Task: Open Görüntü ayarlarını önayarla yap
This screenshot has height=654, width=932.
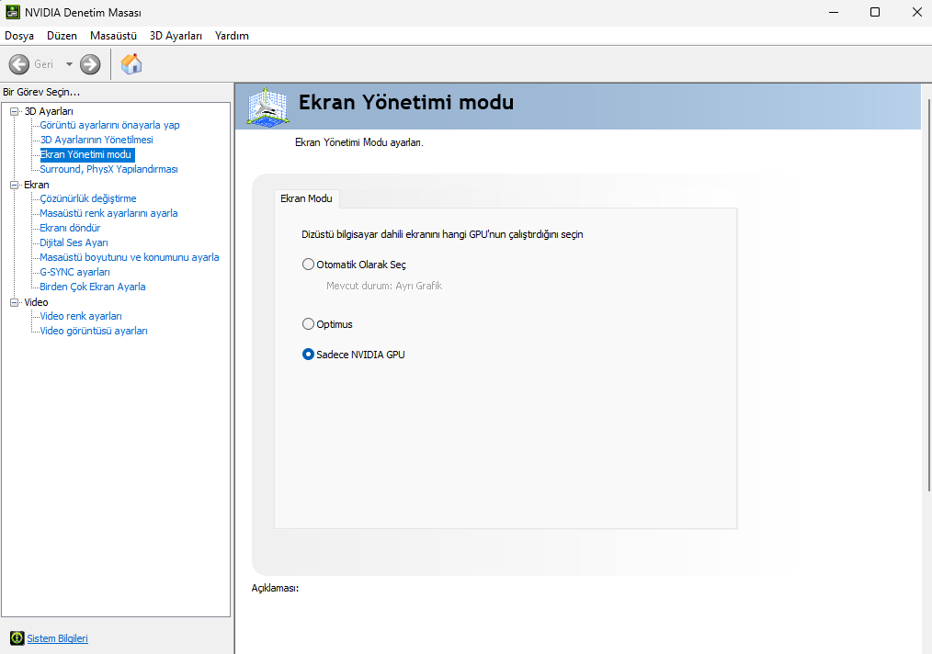Action: point(110,125)
